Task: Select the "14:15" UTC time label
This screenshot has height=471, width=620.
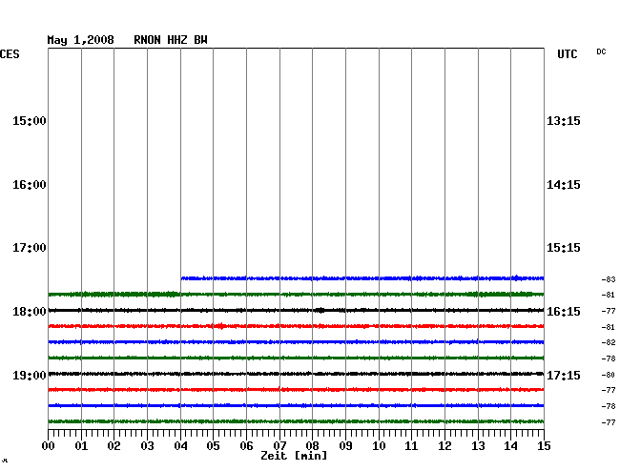Action: coord(564,185)
